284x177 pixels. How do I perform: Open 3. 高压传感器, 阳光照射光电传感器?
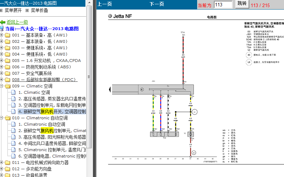(52, 137)
